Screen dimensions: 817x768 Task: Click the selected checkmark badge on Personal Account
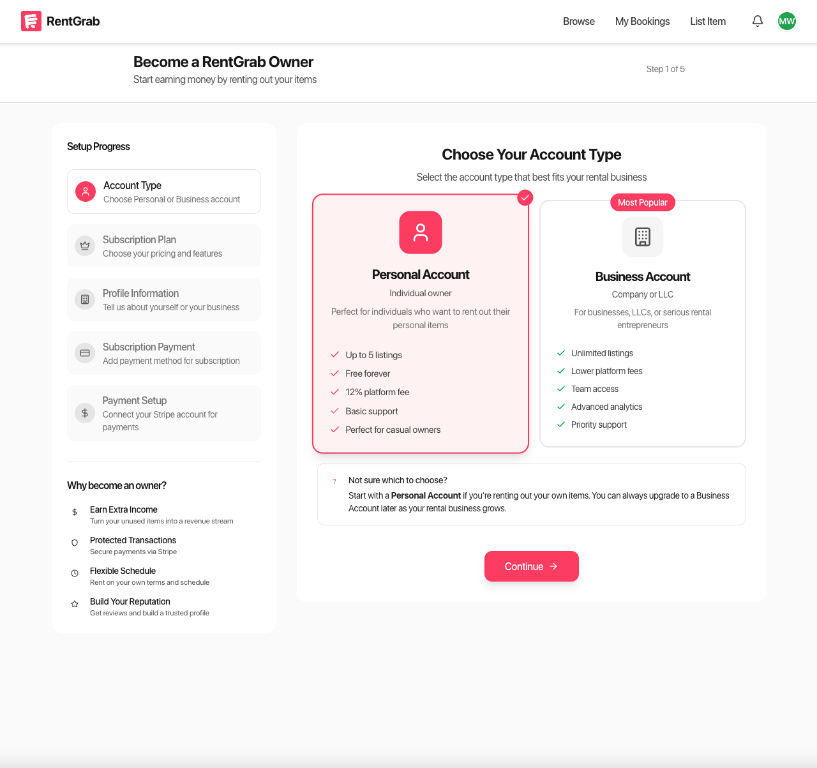[525, 198]
